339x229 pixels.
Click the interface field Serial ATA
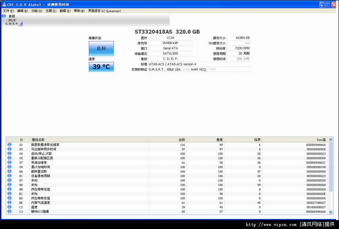171,48
